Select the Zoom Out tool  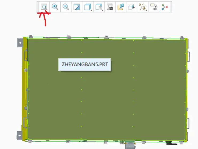click(x=66, y=7)
